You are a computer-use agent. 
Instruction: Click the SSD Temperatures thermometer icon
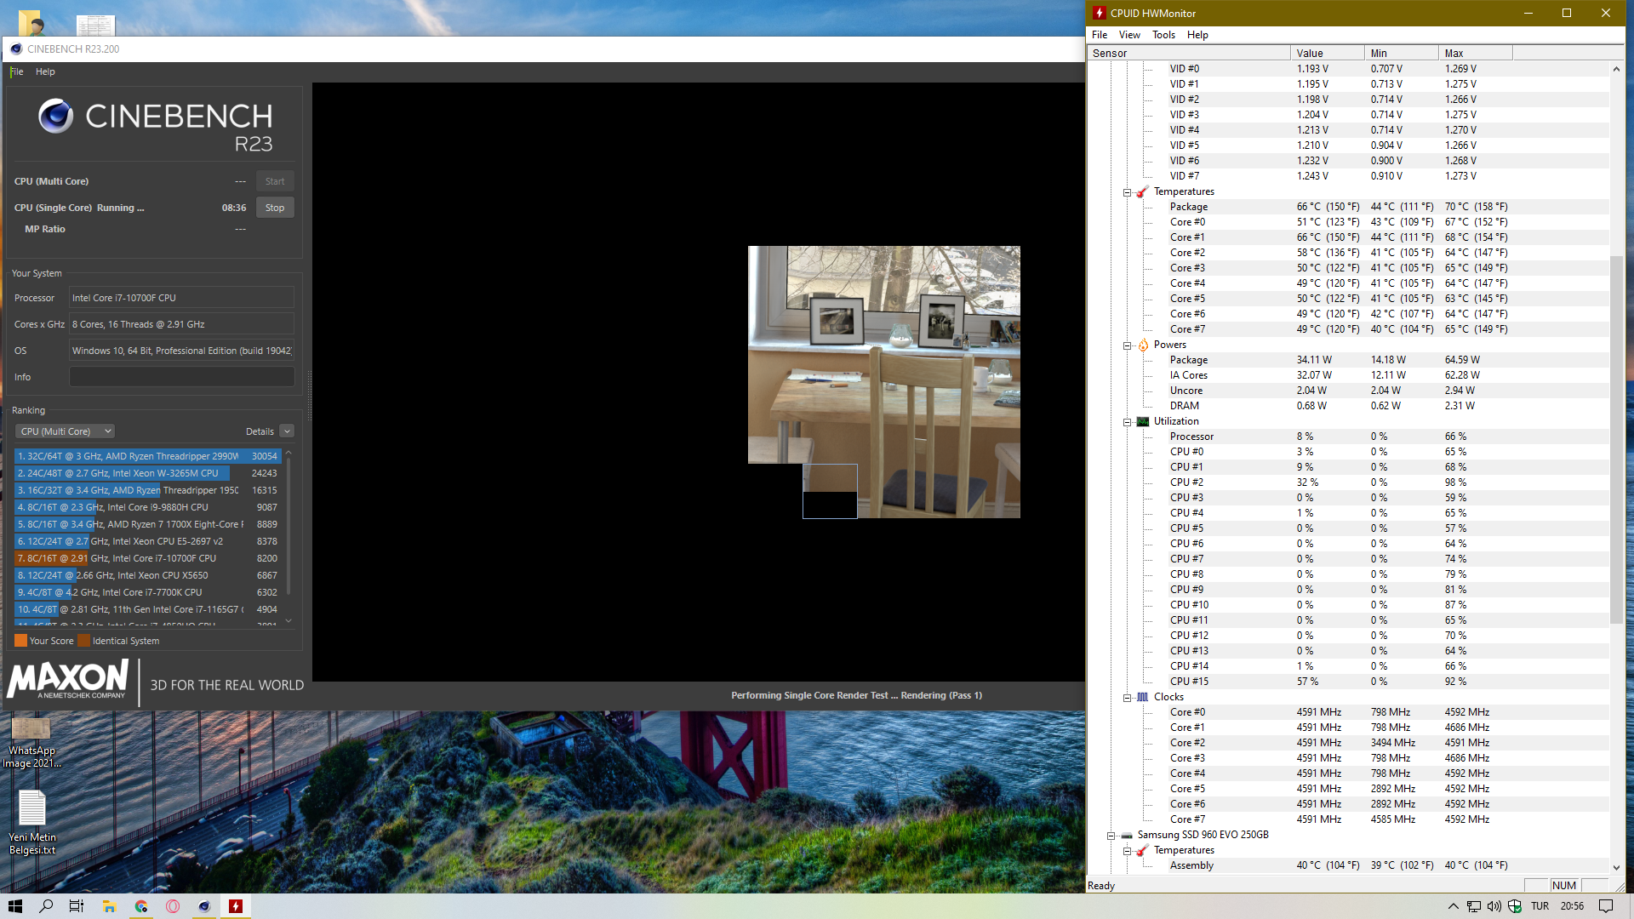tap(1142, 850)
